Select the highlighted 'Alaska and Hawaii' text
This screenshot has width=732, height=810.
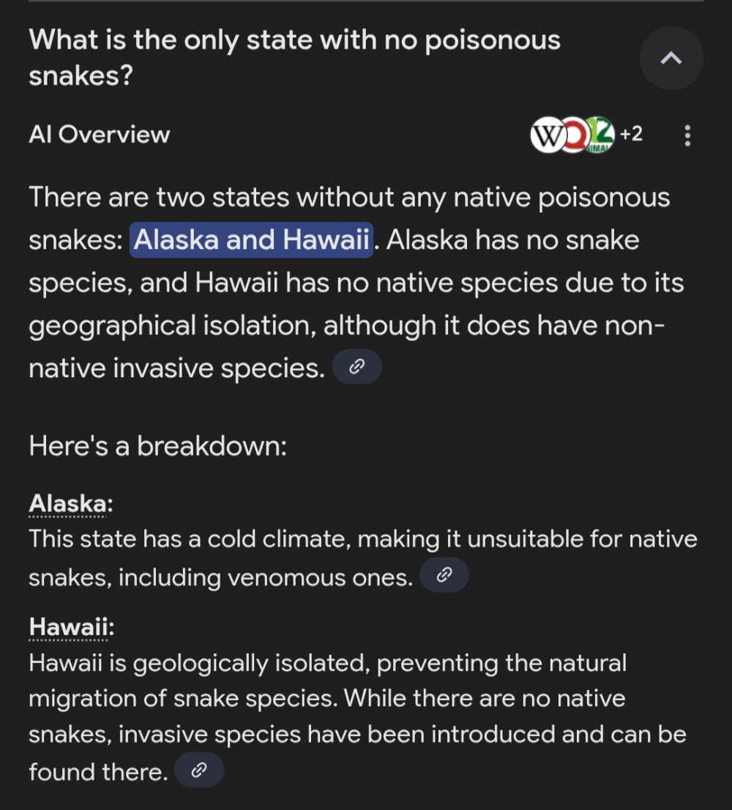pos(251,239)
